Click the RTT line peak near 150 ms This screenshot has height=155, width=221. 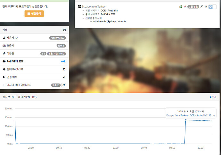(x=186, y=120)
